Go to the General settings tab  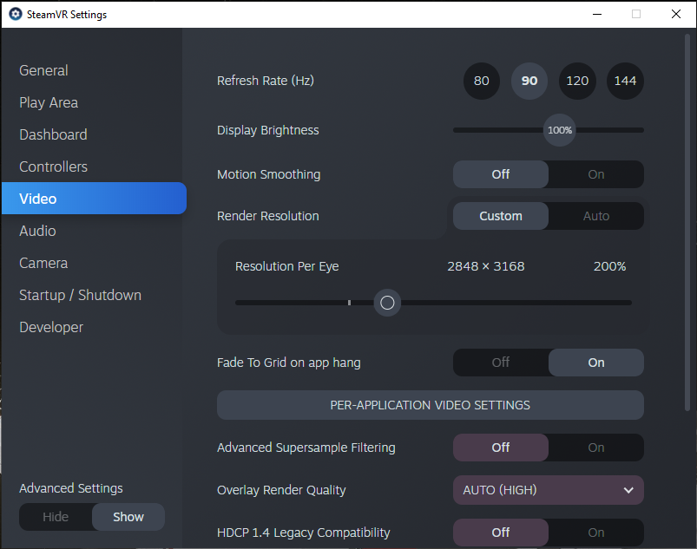click(43, 70)
